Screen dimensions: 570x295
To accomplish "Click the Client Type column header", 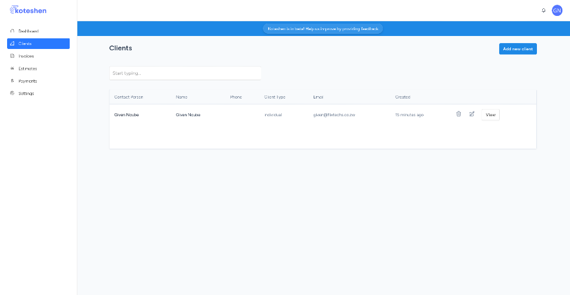I will click(x=275, y=97).
